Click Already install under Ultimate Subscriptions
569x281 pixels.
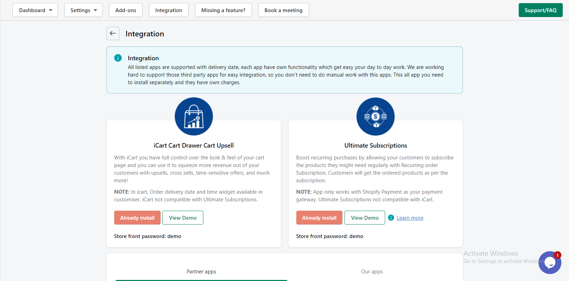click(x=319, y=218)
